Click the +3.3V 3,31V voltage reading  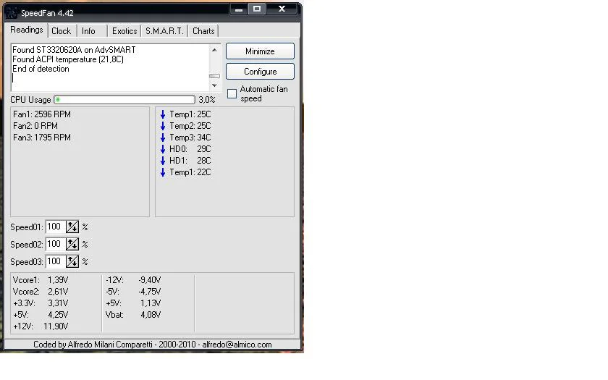pyautogui.click(x=41, y=303)
